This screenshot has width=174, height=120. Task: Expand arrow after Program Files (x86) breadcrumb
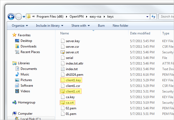(67, 17)
